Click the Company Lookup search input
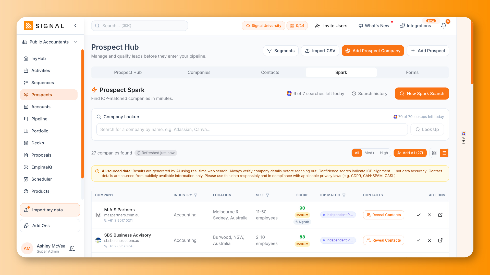The image size is (490, 275). (x=252, y=129)
